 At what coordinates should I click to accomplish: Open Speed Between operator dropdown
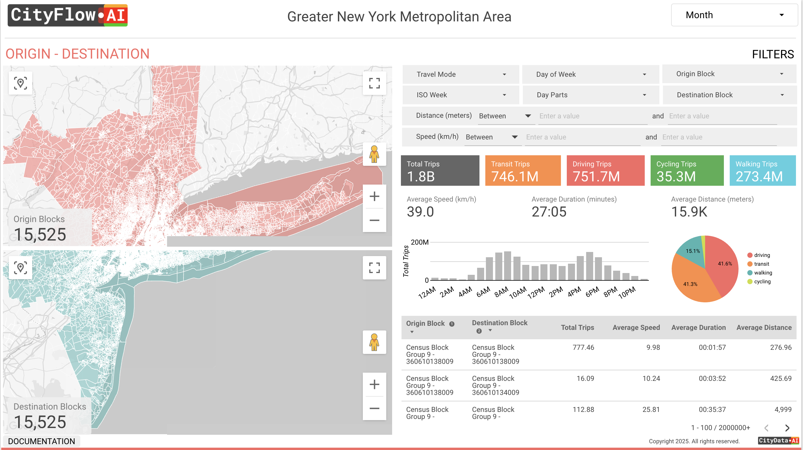click(x=493, y=137)
